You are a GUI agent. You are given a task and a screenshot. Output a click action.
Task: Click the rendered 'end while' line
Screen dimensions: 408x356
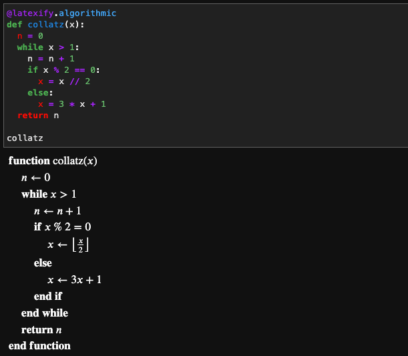45,313
